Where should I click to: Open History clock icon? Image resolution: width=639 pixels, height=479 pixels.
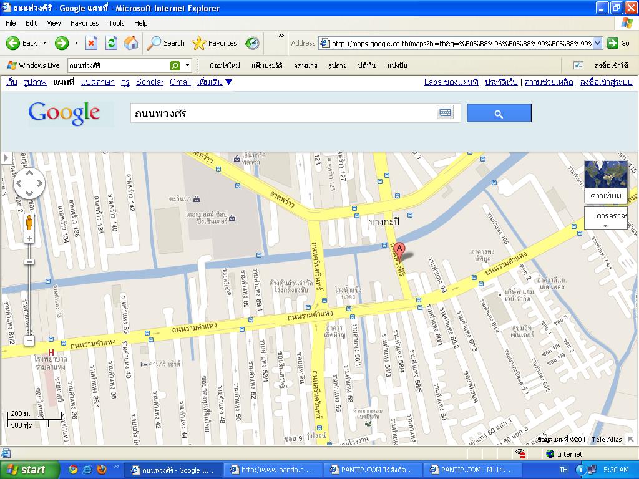pyautogui.click(x=252, y=43)
